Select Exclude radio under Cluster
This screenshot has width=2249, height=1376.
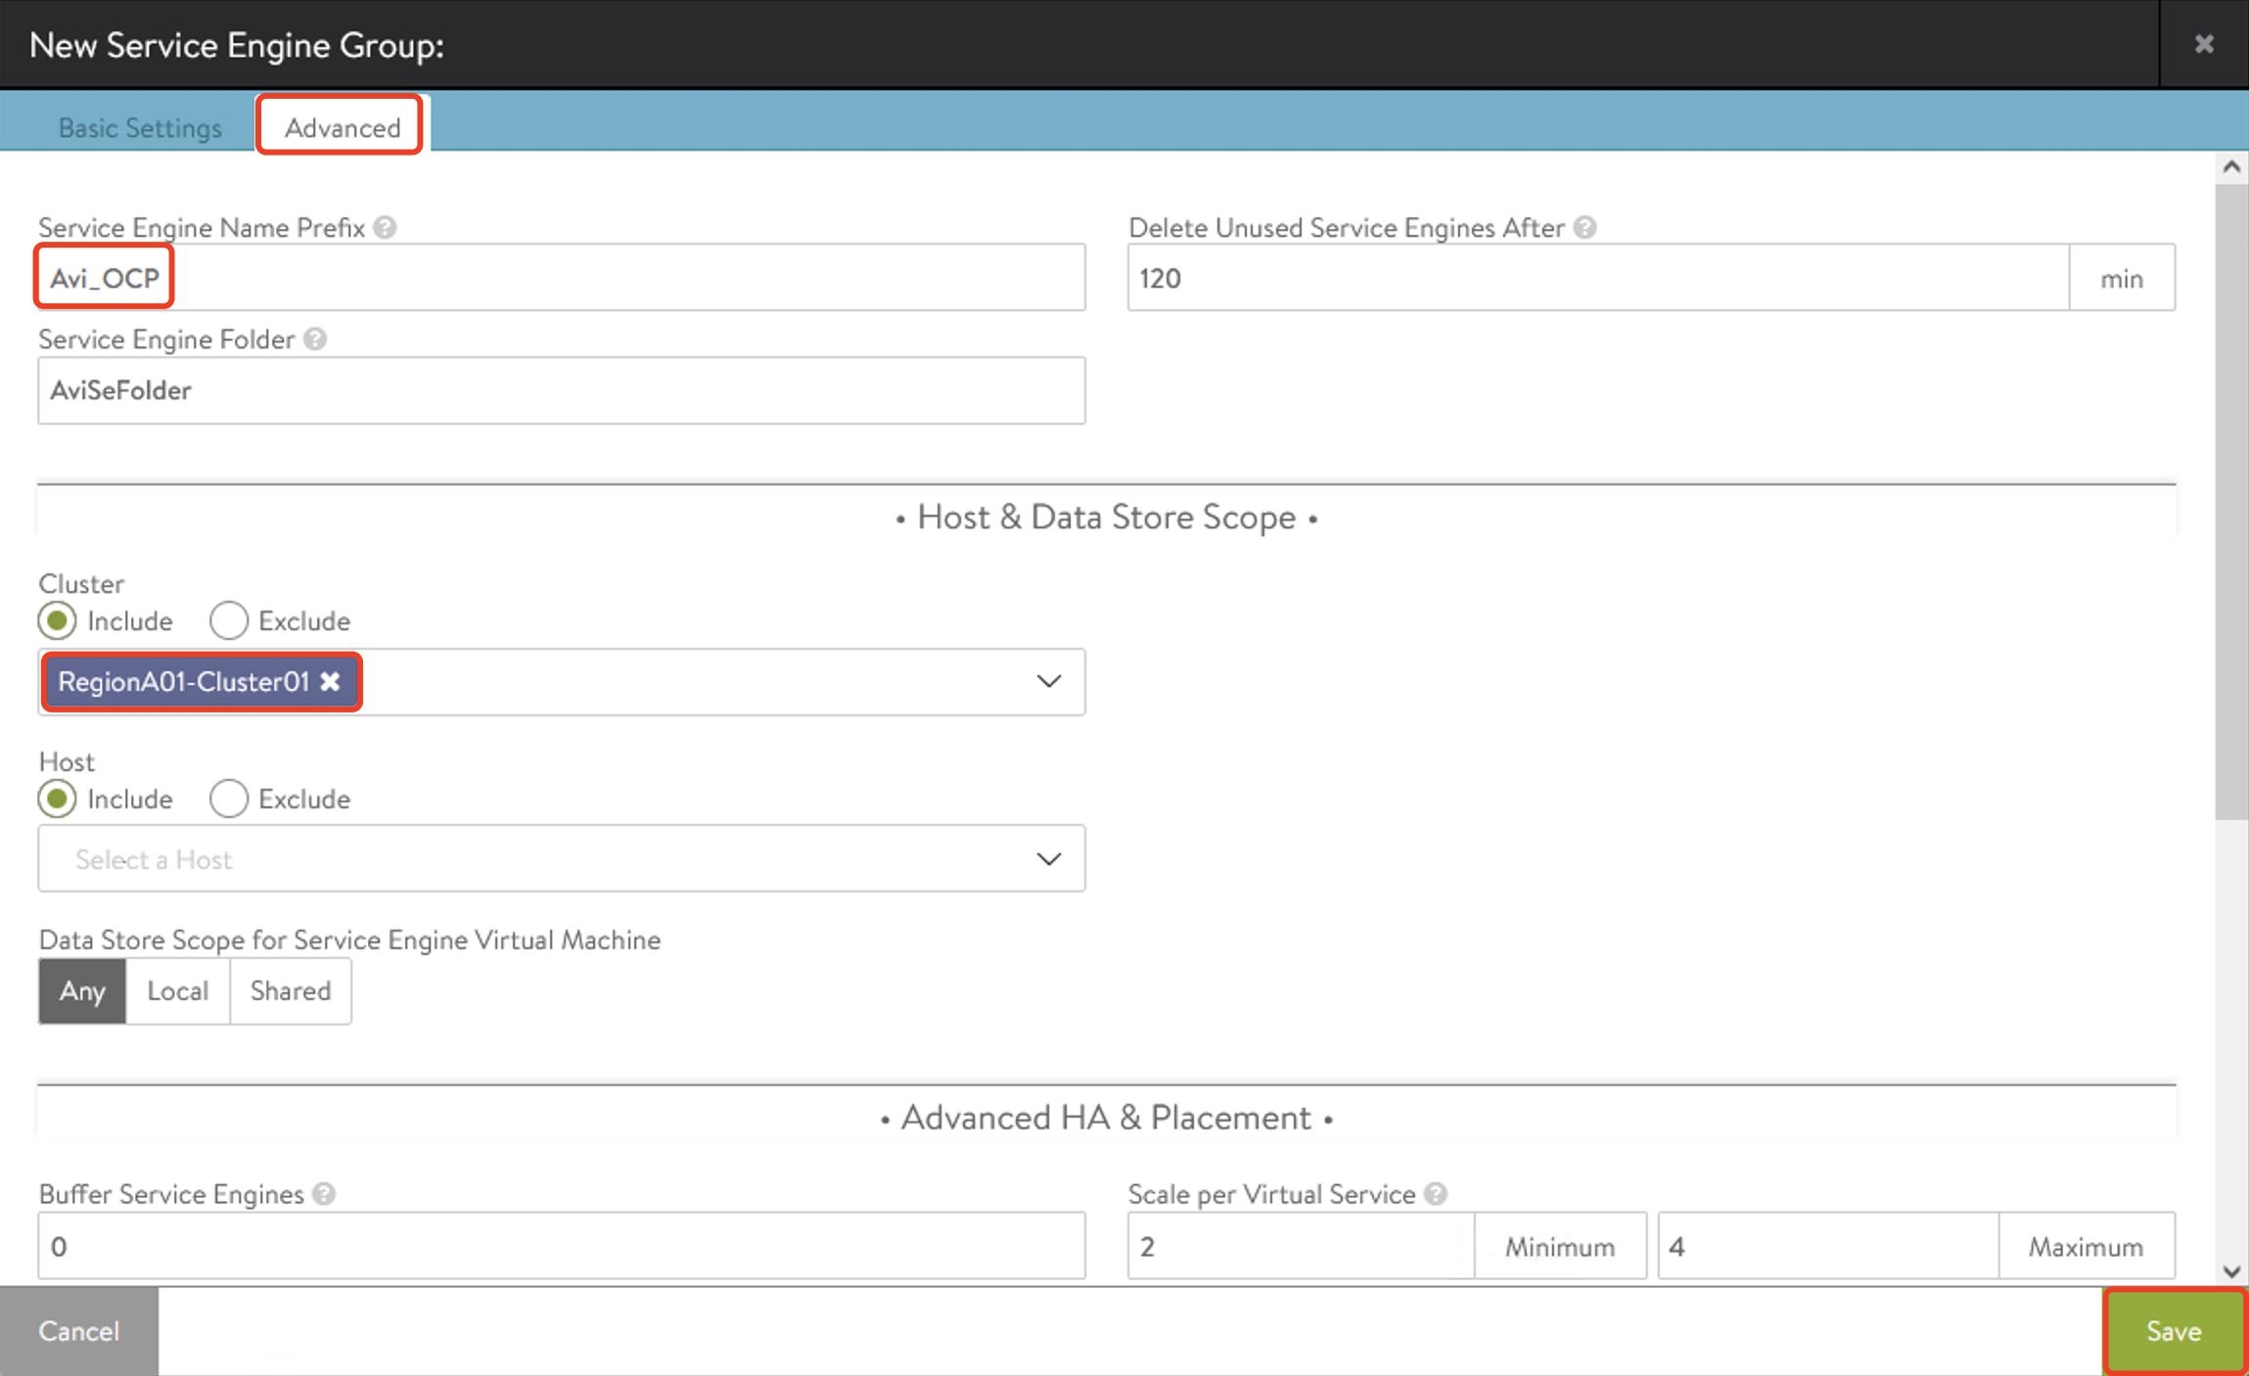tap(229, 620)
